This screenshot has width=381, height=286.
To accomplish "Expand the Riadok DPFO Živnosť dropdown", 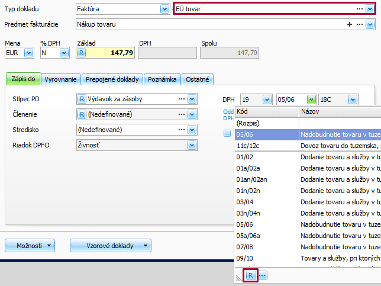I will tap(191, 145).
